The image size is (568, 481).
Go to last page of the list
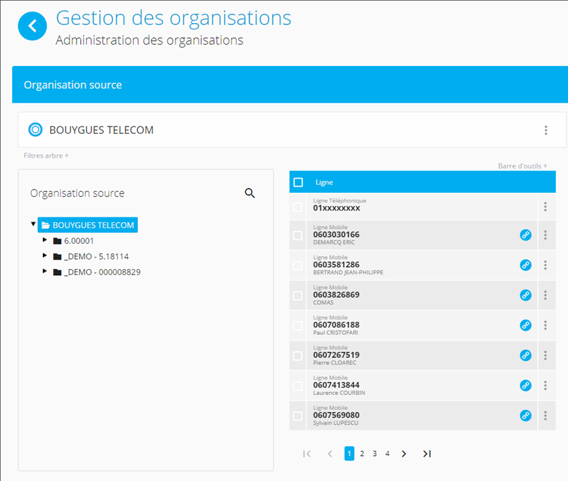[x=427, y=453]
